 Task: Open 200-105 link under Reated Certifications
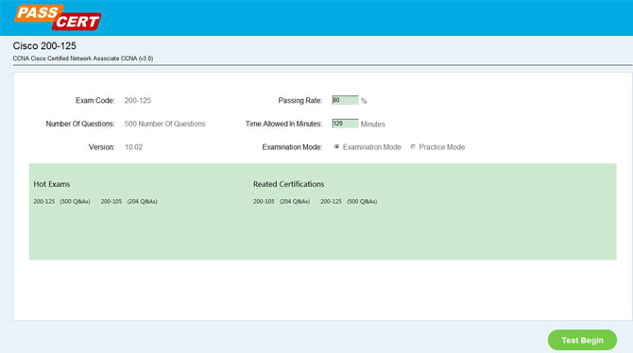264,201
